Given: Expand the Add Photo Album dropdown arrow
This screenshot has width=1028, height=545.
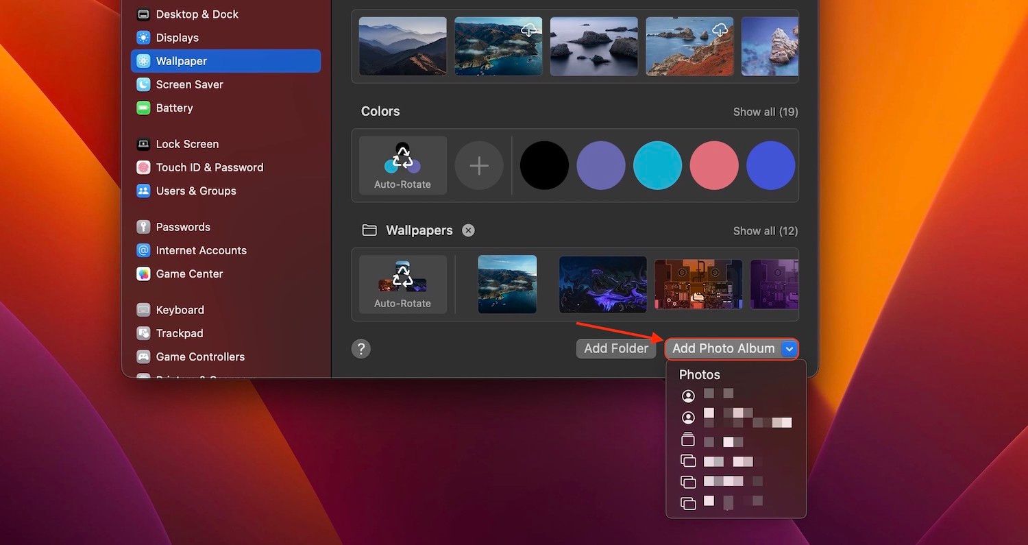Looking at the screenshot, I should click(790, 348).
